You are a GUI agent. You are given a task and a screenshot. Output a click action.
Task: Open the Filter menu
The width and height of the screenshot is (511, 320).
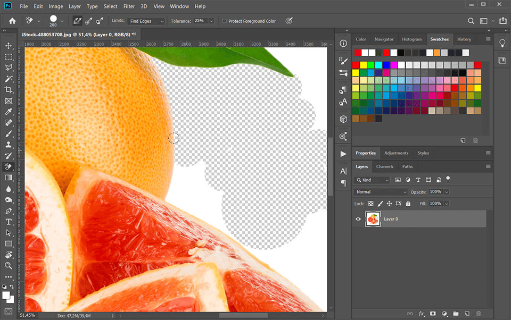pos(129,6)
